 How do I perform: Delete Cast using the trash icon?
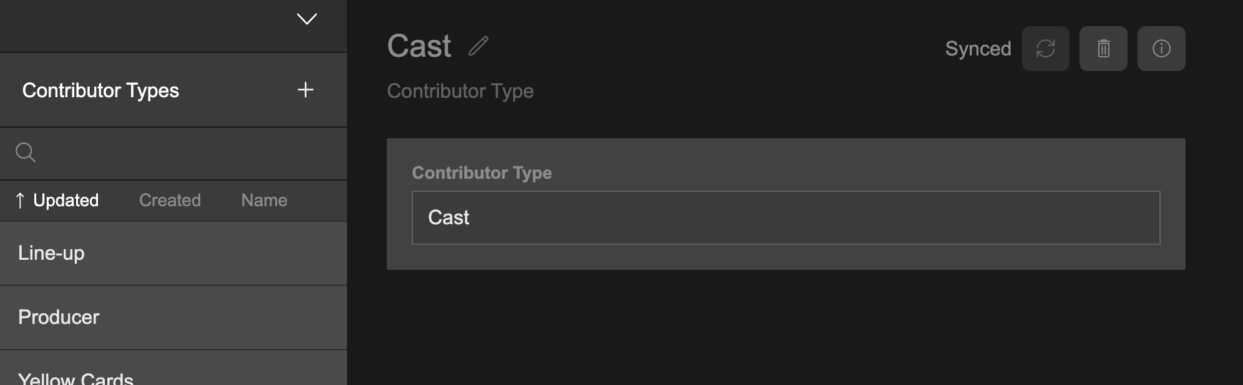[1103, 49]
